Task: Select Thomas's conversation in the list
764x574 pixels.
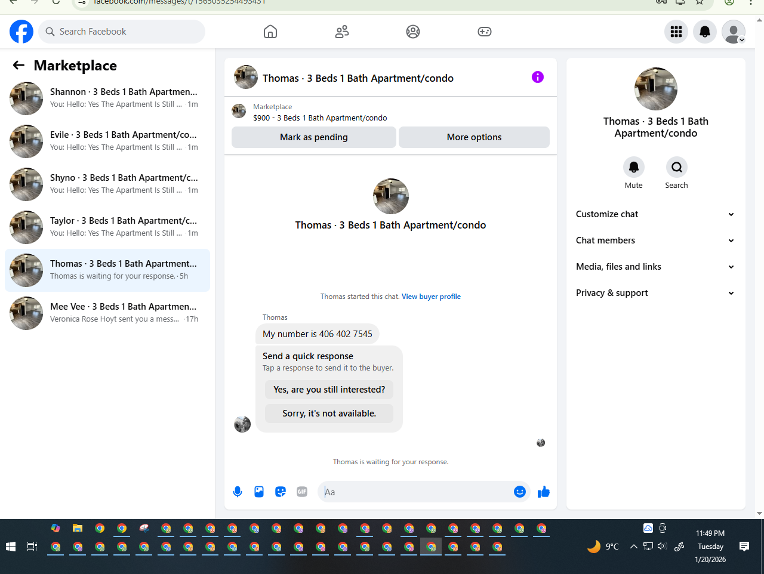Action: pyautogui.click(x=107, y=270)
